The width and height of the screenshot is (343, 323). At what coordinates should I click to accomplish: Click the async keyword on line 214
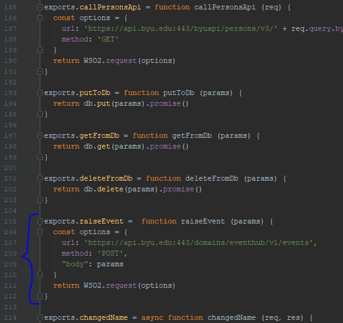(153, 318)
